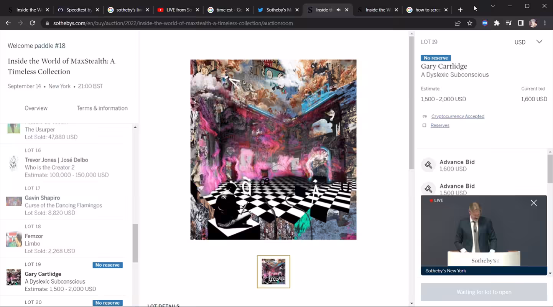Screen dimensions: 553x307
Task: Click the Gavin Shapiro flamingos thumbnail
Action: click(x=14, y=201)
